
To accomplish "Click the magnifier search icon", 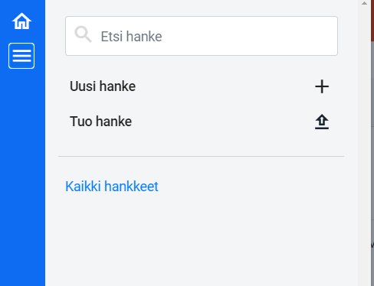I will tap(83, 34).
